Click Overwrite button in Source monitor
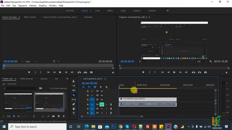 (x=86, y=72)
